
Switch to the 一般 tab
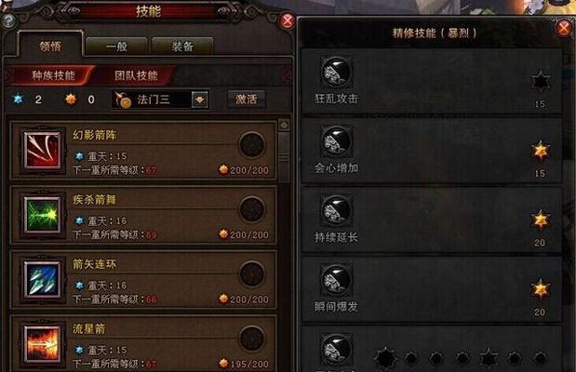click(x=116, y=46)
